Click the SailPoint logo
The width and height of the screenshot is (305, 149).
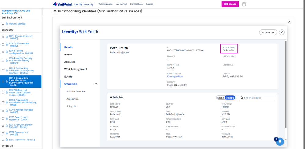tap(62, 4)
